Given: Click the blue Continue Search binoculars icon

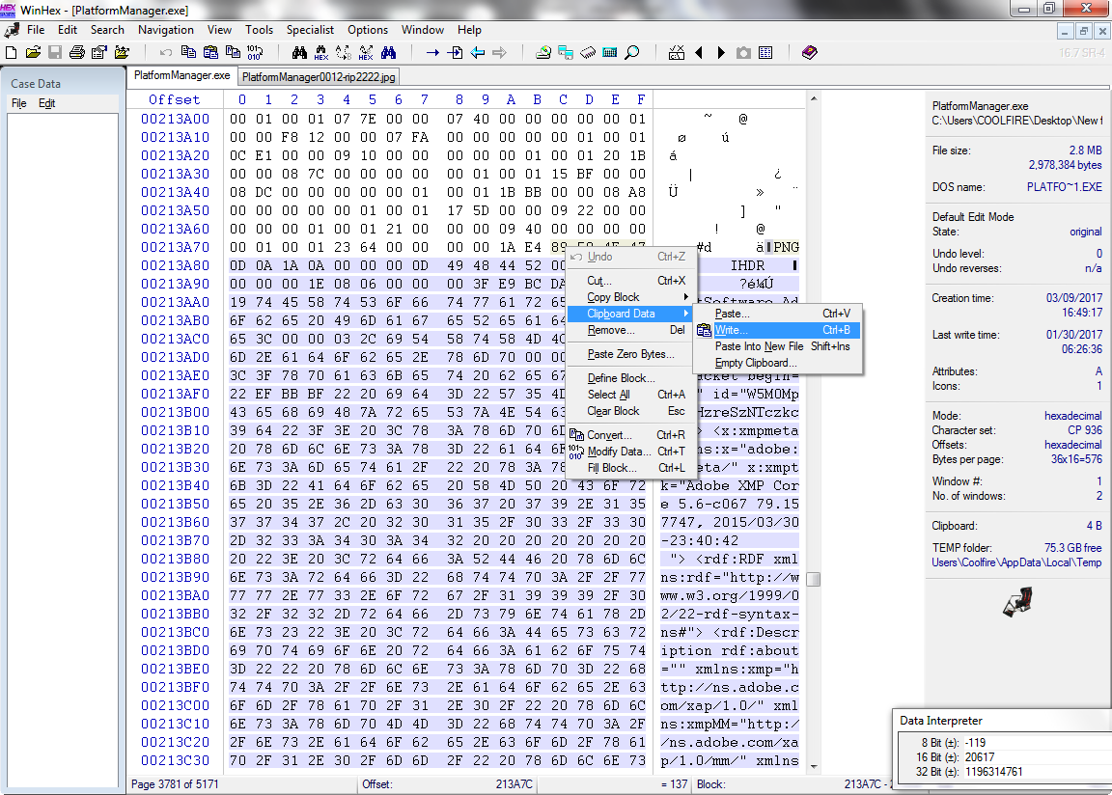Looking at the screenshot, I should tap(388, 52).
